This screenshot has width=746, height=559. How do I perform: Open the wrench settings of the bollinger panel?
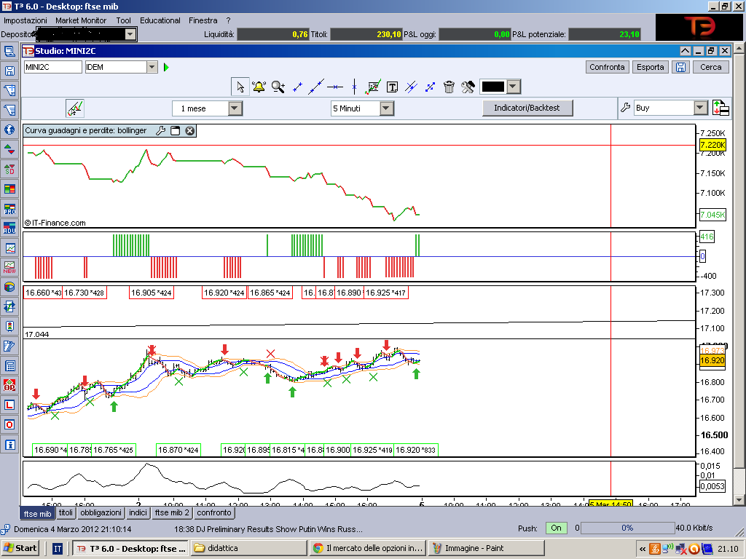pos(160,131)
